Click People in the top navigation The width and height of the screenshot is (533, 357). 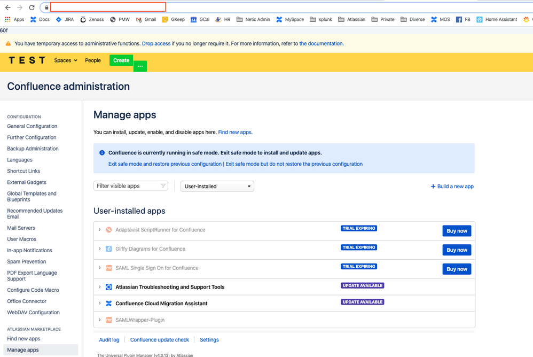pos(92,60)
